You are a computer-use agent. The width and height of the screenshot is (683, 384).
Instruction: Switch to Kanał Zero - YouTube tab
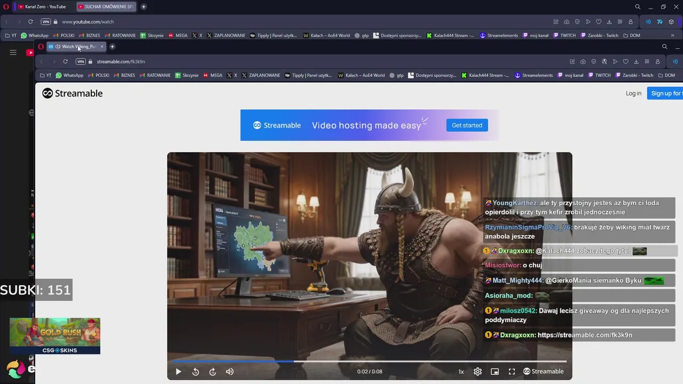click(x=42, y=6)
